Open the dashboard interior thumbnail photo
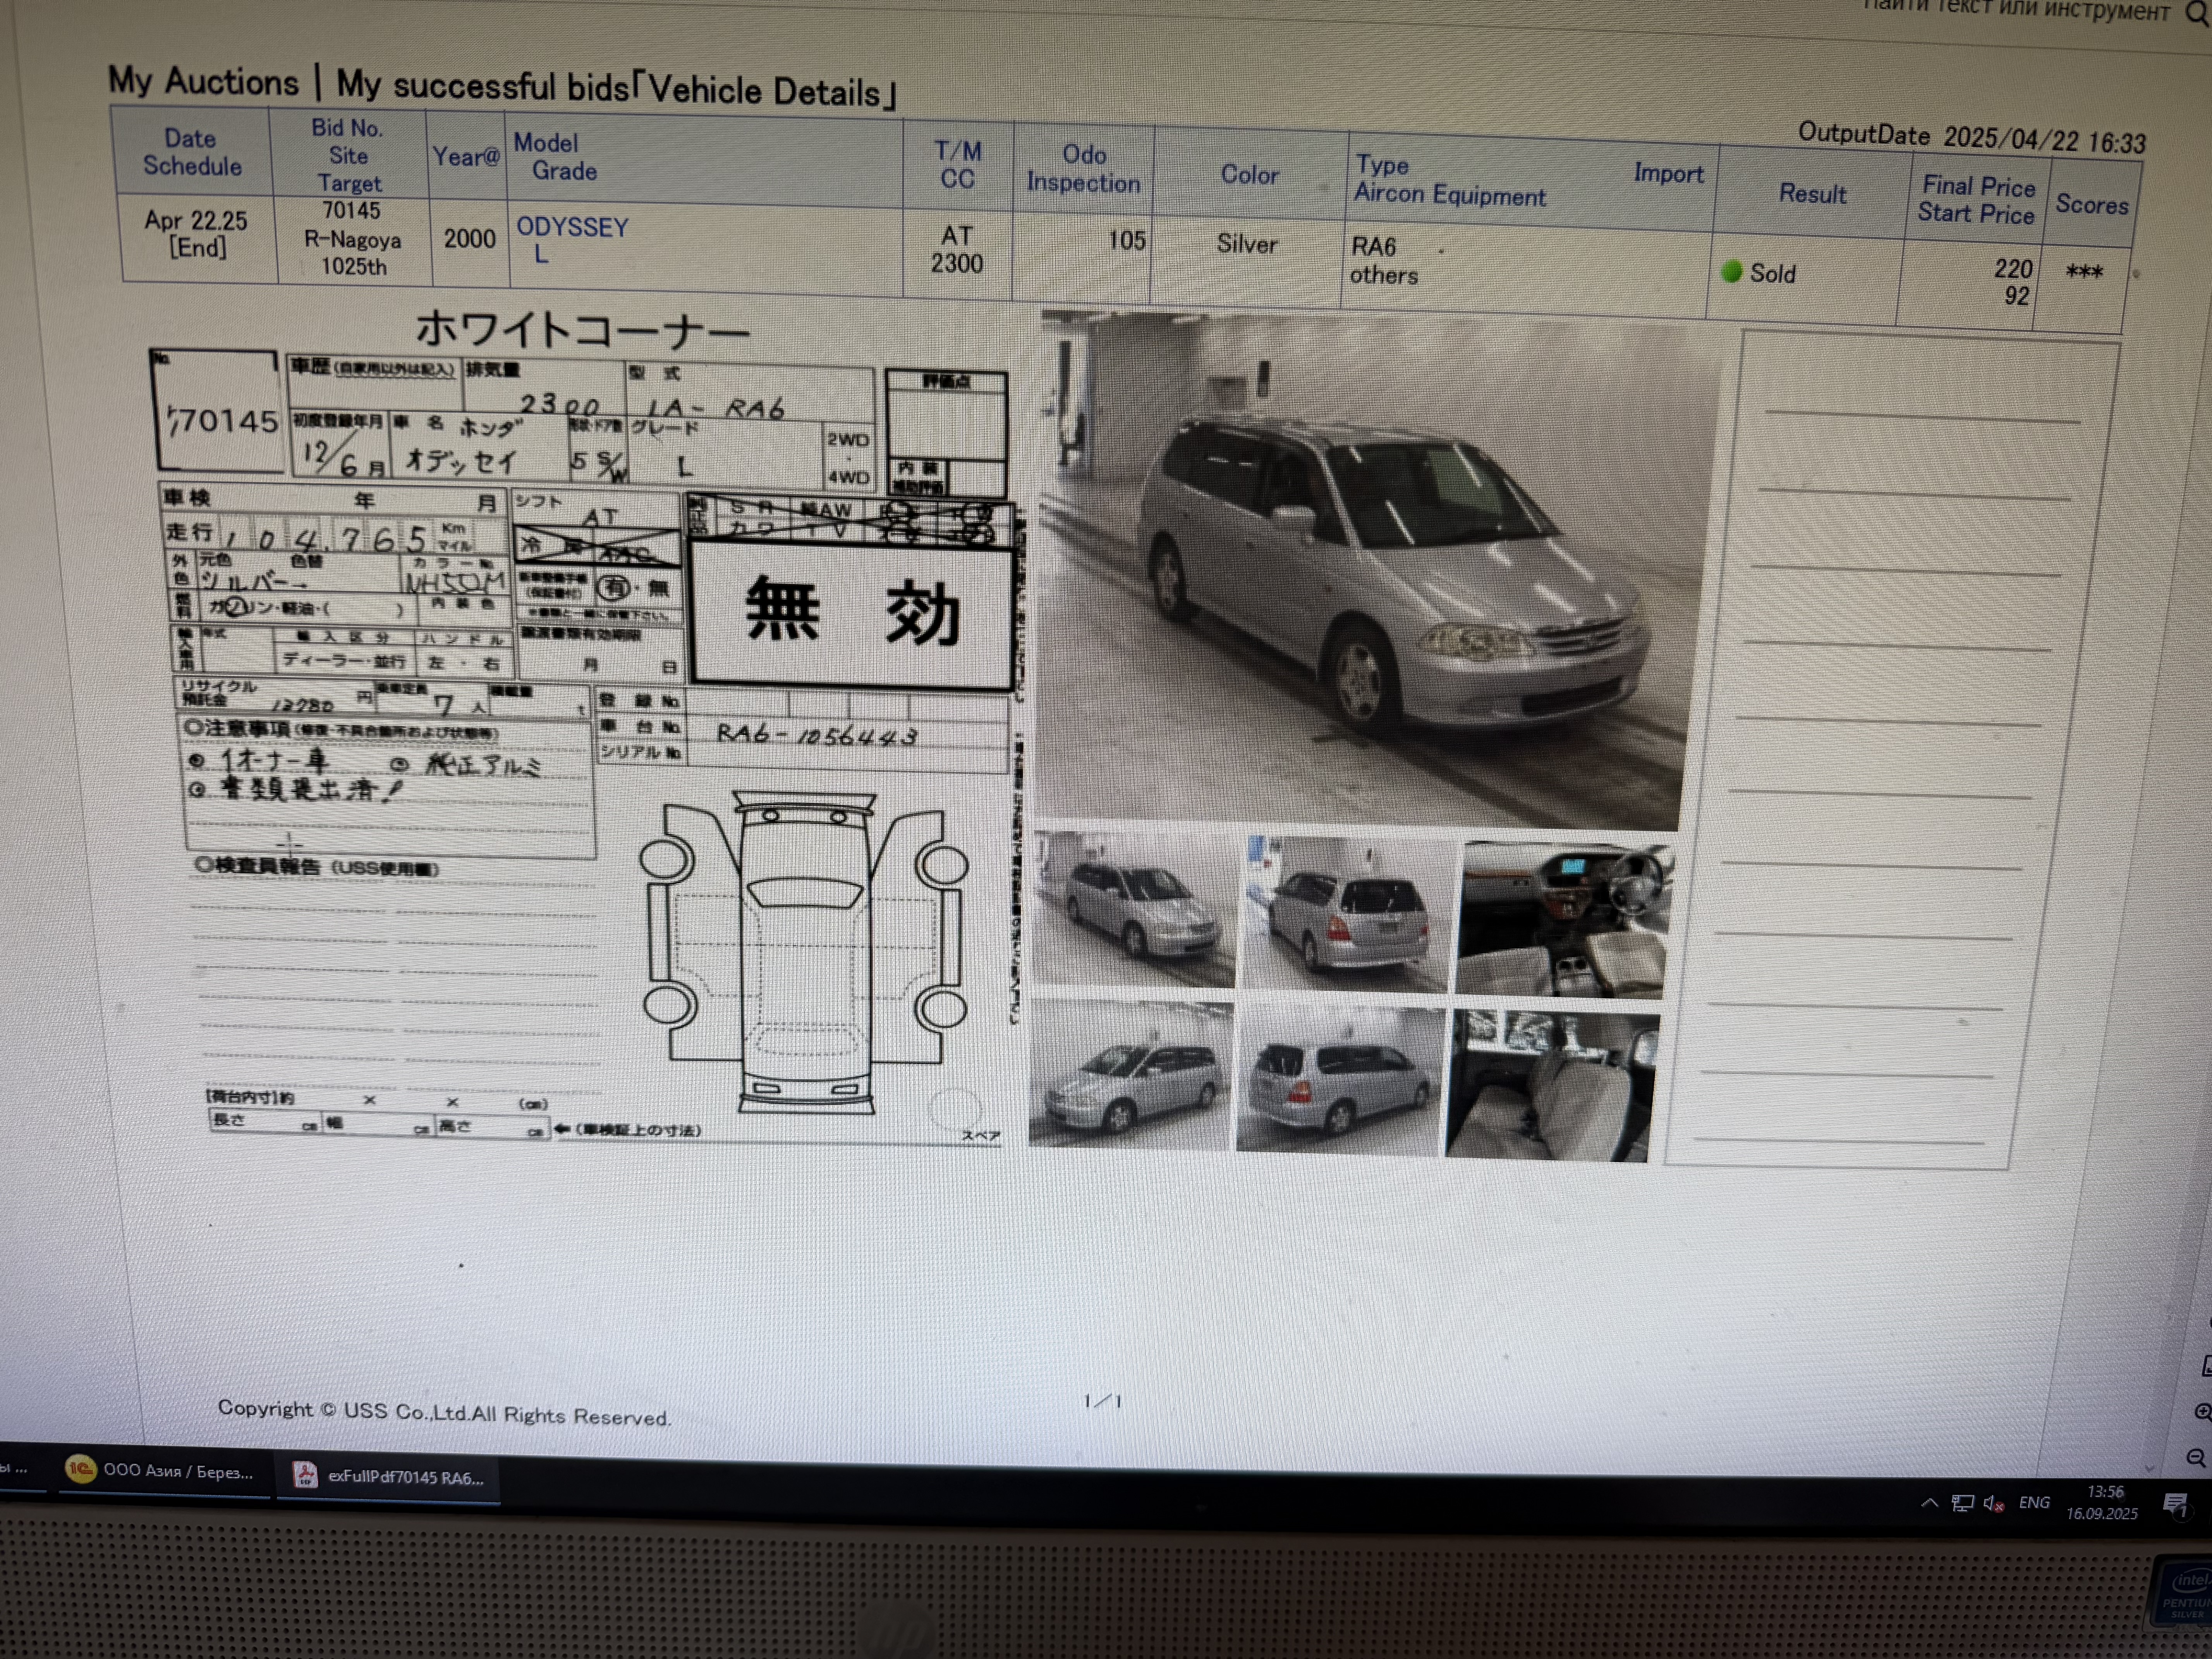 [x=1562, y=920]
